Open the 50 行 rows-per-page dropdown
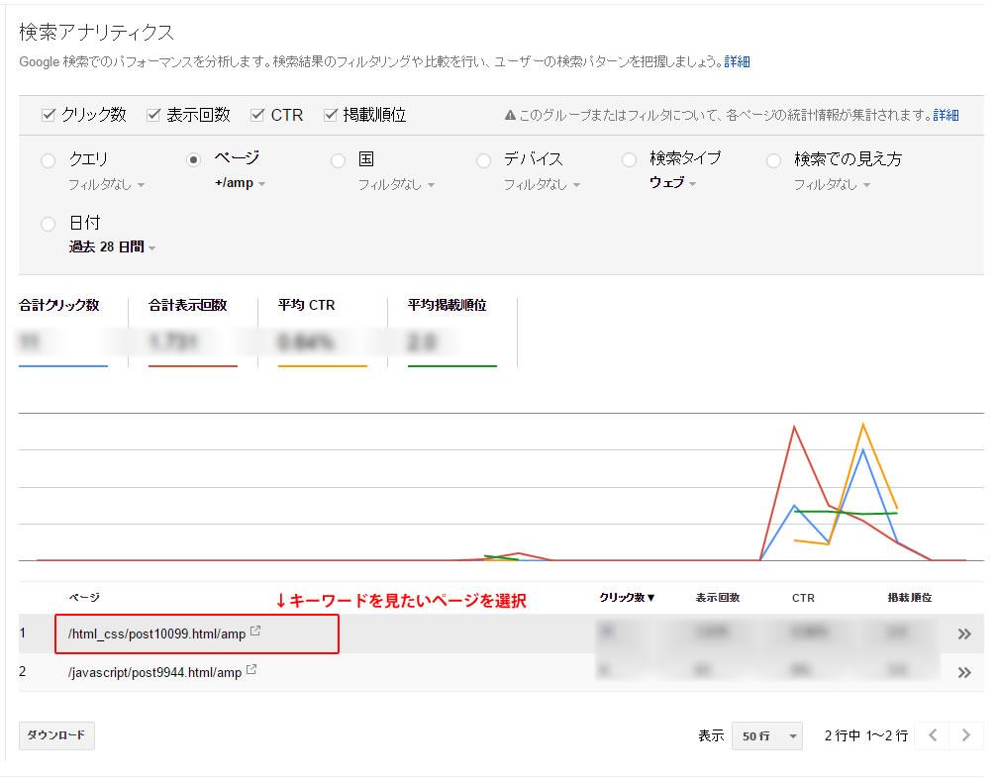This screenshot has width=998, height=778. (767, 736)
